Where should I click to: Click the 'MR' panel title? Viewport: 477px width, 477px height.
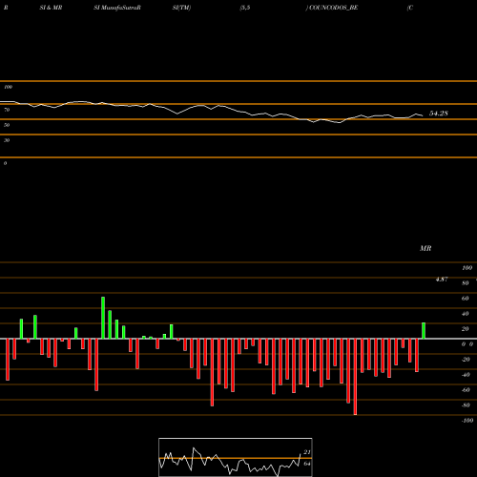point(425,248)
